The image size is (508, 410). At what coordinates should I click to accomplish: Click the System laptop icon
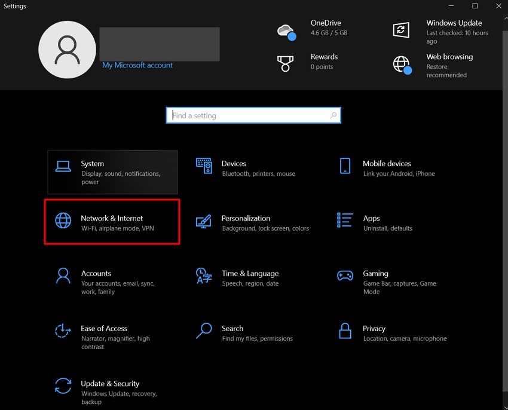63,166
